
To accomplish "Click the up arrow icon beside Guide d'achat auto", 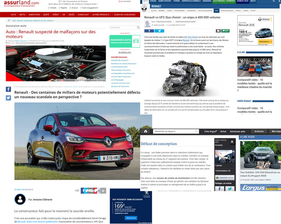I will coord(232,142).
